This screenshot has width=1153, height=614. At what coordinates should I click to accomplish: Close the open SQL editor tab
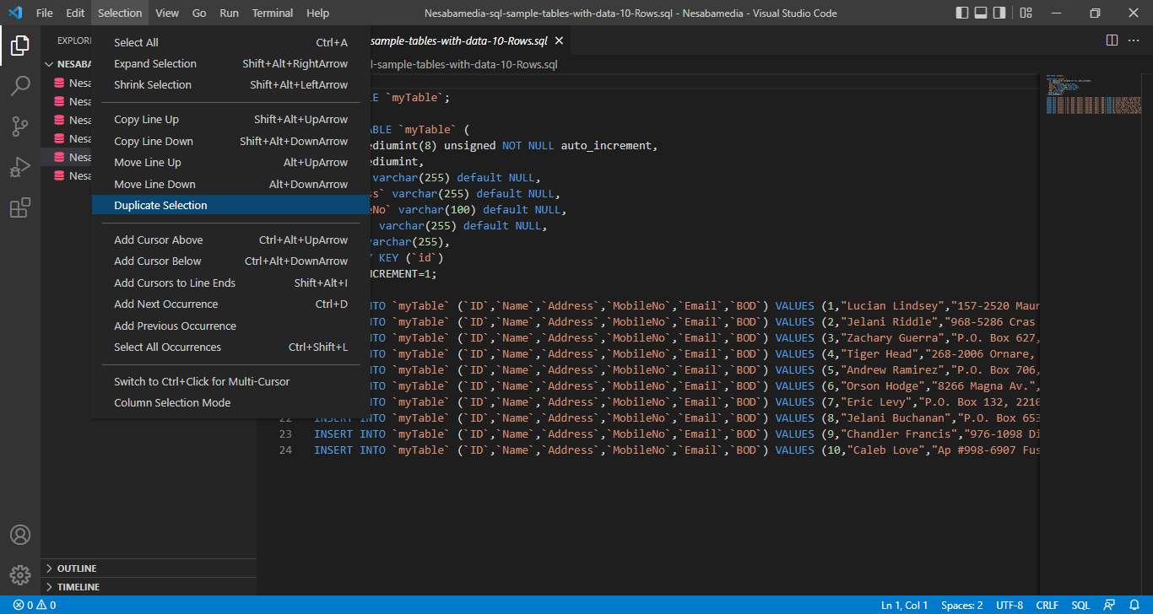(x=559, y=40)
